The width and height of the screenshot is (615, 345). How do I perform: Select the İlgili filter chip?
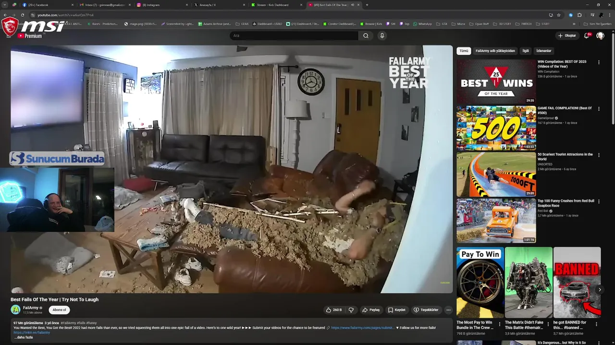click(526, 51)
